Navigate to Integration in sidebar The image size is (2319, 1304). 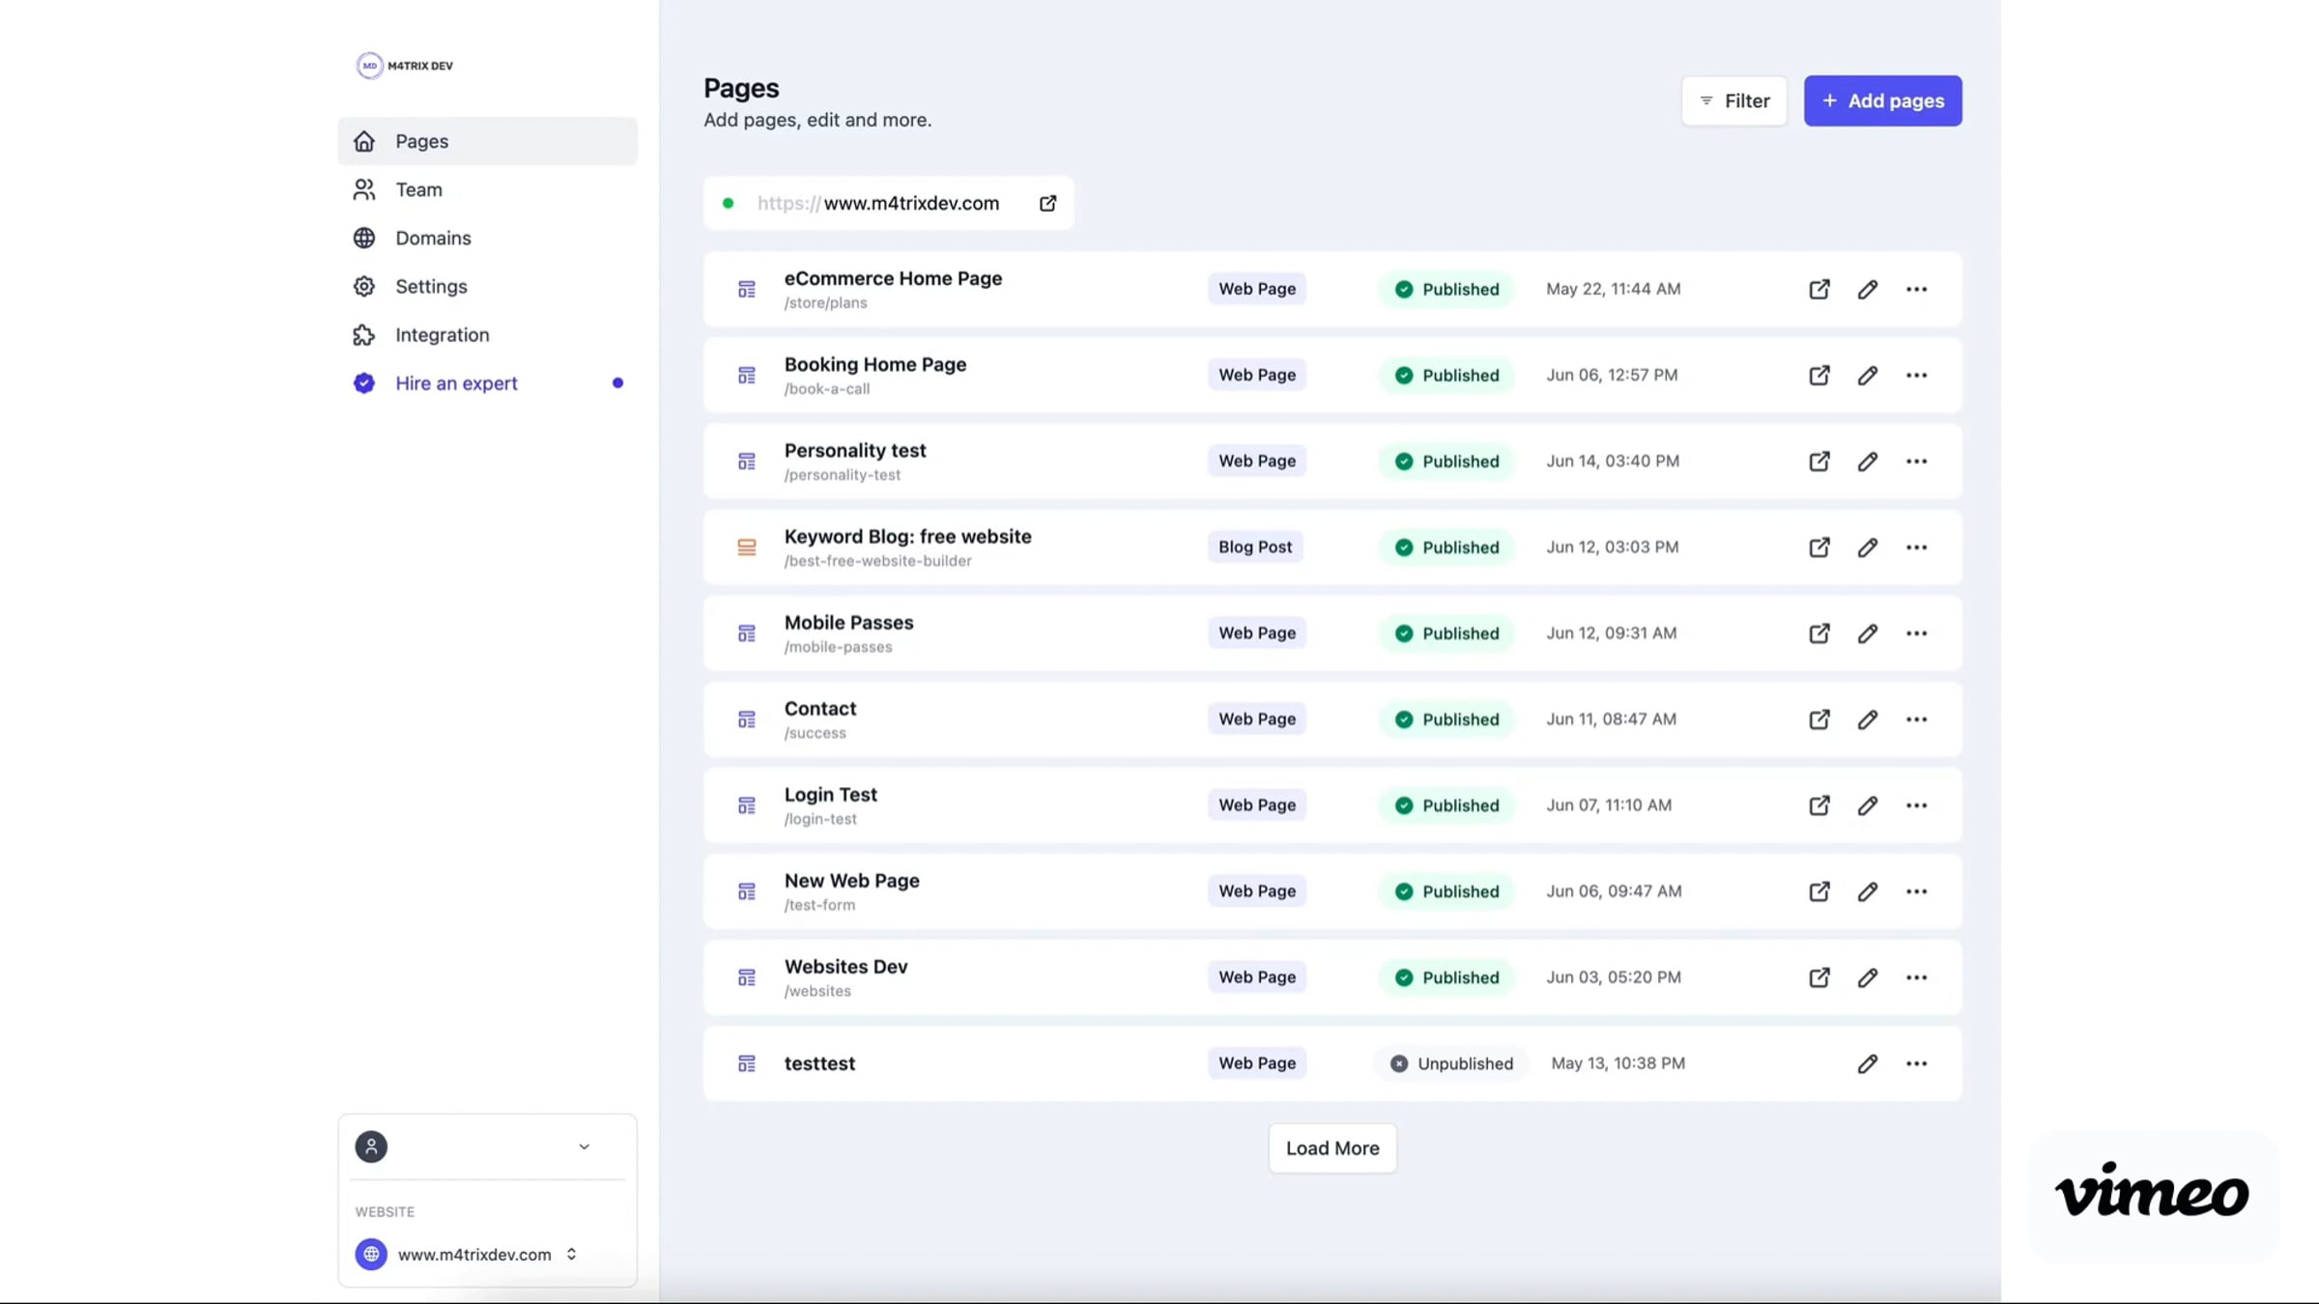(x=442, y=334)
